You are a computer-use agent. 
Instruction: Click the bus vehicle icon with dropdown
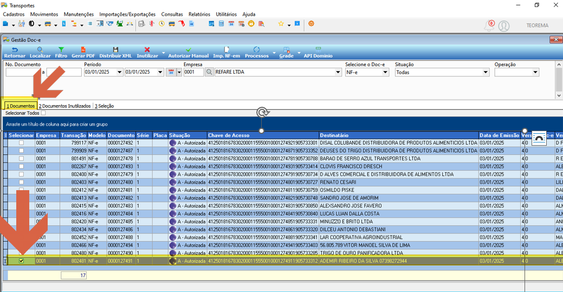coord(48,24)
